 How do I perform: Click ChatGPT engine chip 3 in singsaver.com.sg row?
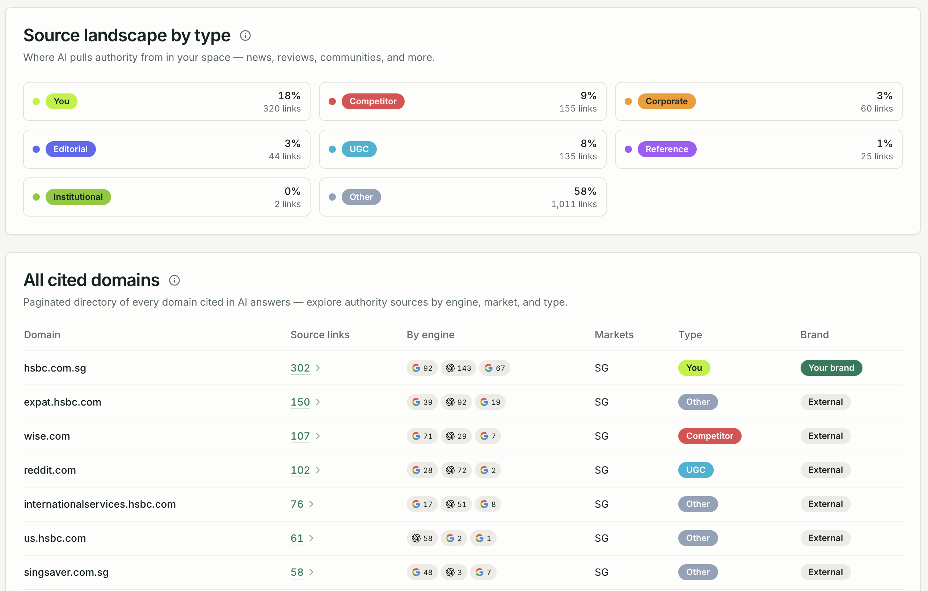[454, 572]
